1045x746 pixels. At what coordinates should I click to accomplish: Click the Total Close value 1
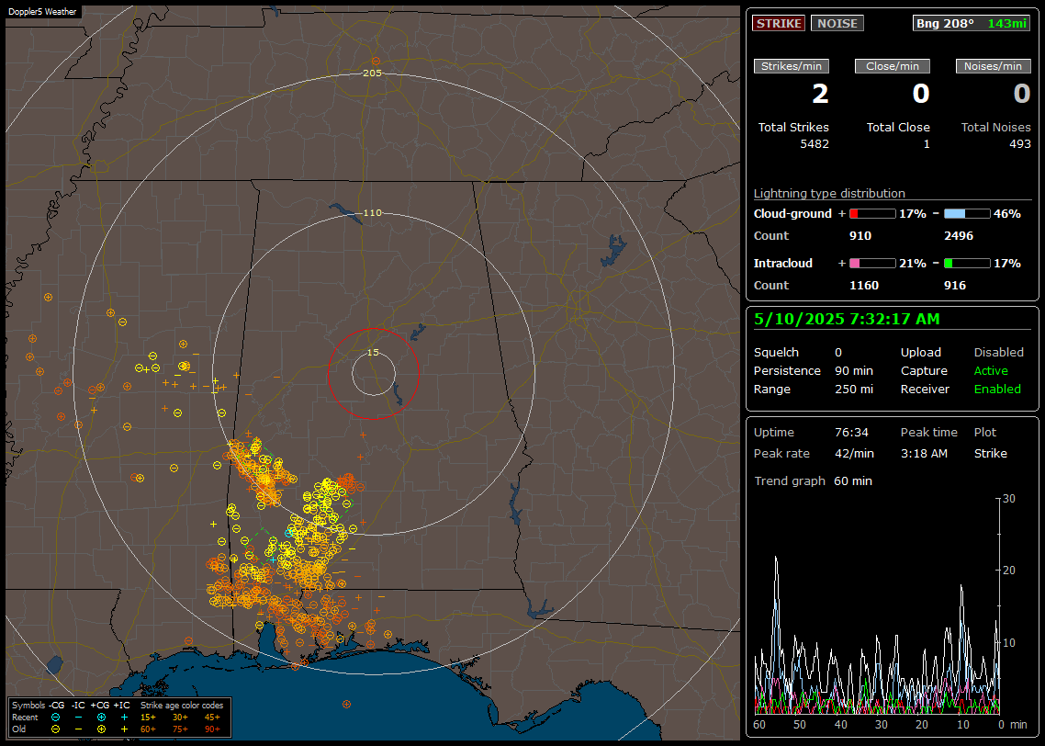click(927, 144)
